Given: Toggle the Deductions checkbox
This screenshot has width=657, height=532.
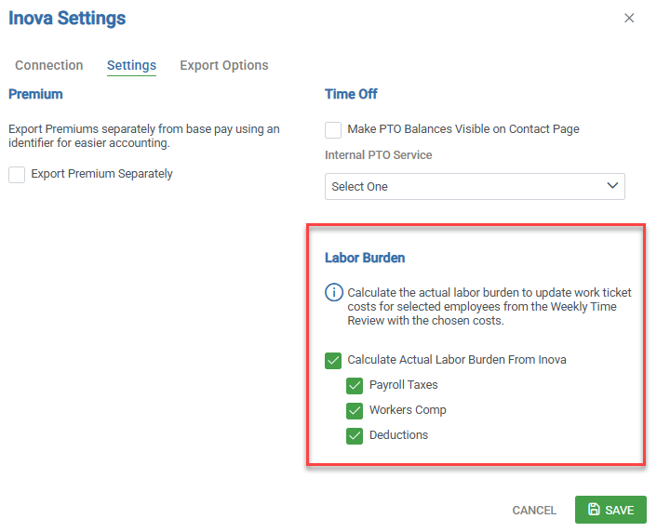Looking at the screenshot, I should (x=355, y=435).
